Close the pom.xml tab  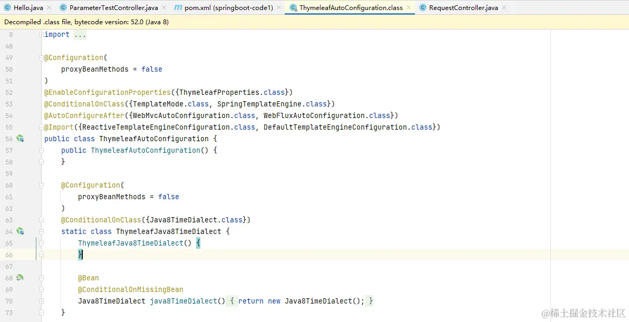(x=279, y=7)
